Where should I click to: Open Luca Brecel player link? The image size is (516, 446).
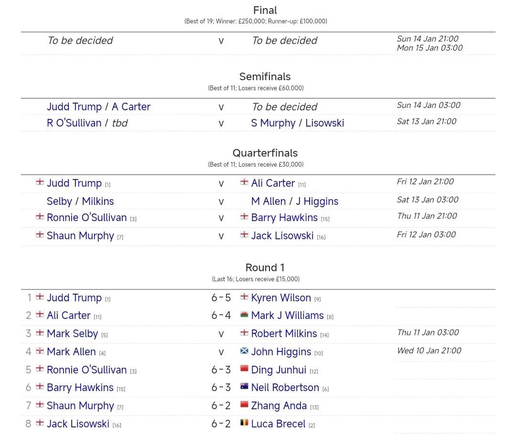click(278, 424)
